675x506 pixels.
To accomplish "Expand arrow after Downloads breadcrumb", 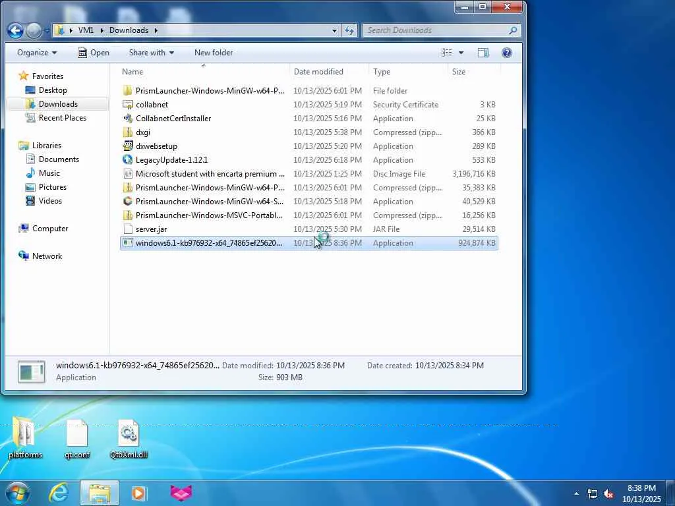I will (156, 30).
